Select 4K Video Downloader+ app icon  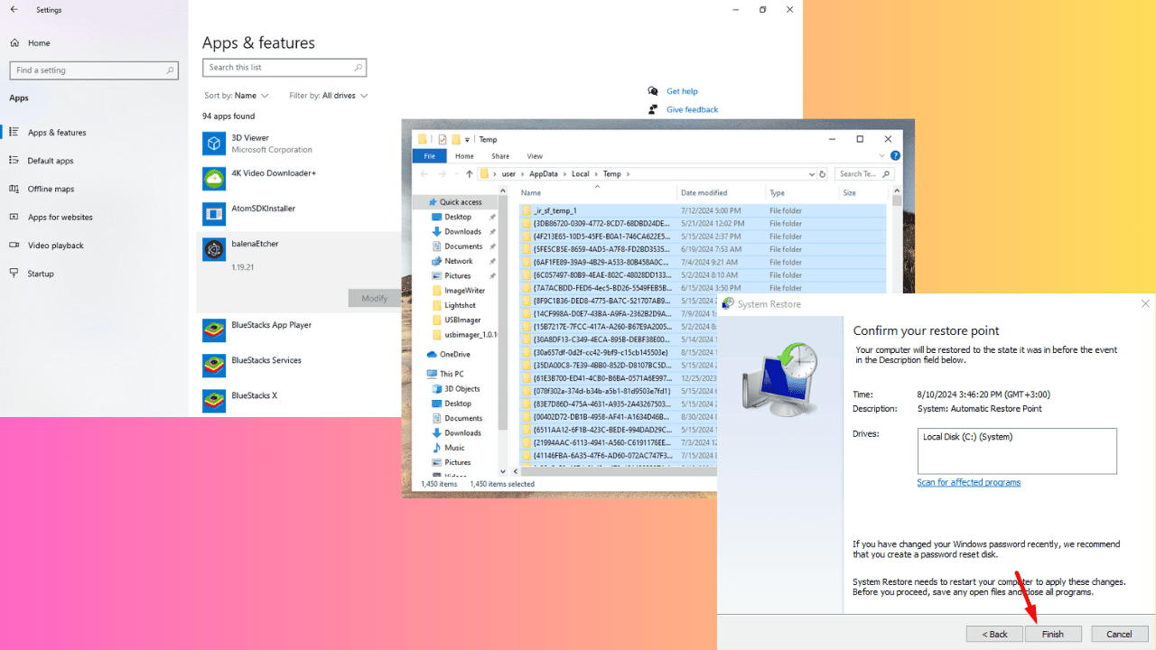click(x=214, y=179)
